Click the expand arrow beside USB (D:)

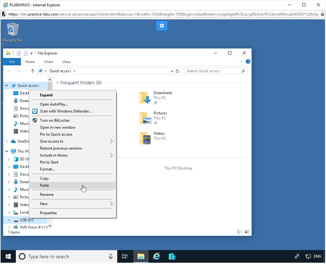pos(9,220)
